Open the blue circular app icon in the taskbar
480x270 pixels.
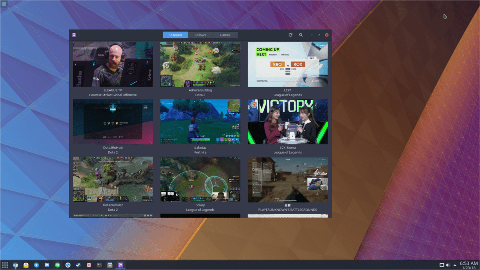point(68,265)
